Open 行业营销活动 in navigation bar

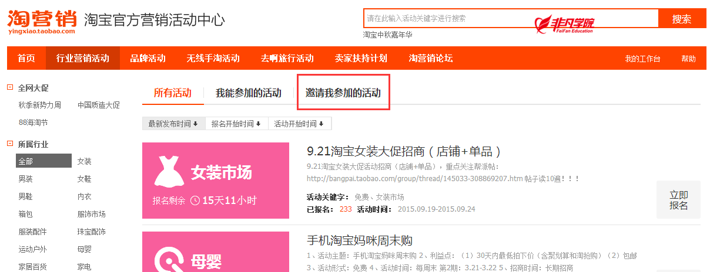[x=83, y=59]
